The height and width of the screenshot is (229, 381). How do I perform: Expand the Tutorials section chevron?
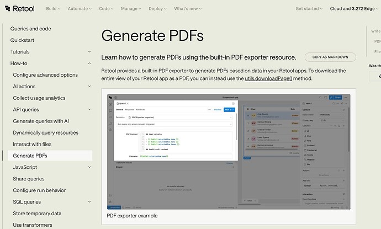(89, 52)
